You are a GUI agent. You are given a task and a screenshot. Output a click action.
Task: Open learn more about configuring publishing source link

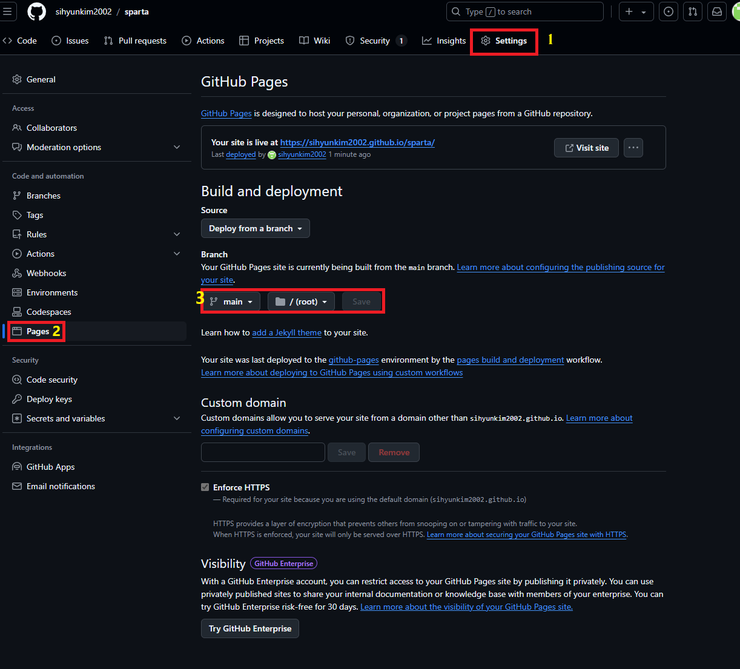click(x=561, y=267)
